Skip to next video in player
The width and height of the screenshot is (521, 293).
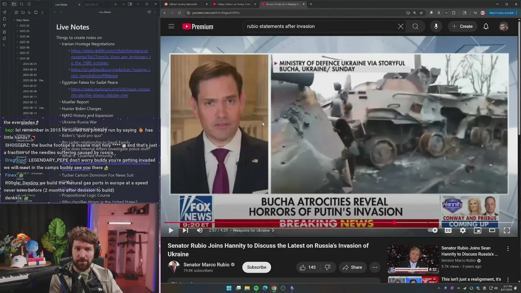[x=185, y=230]
